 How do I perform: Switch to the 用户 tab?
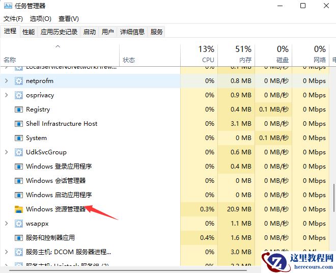coord(107,32)
